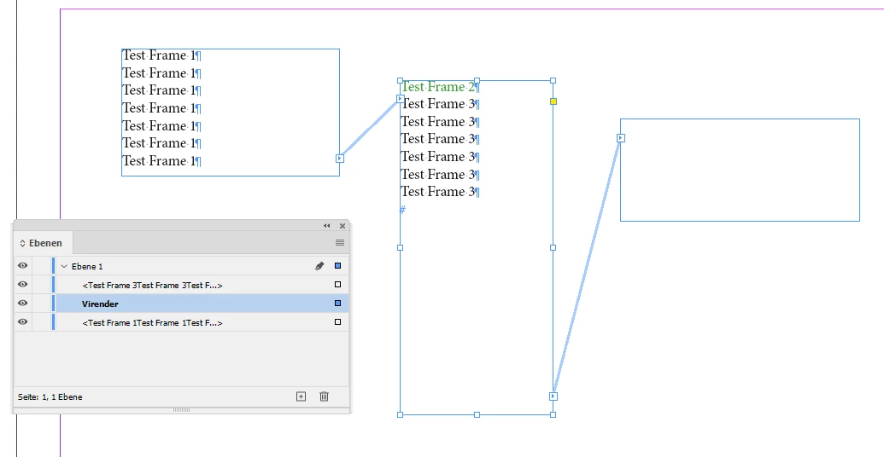
Task: Hide Ebene 1 with its eye icon
Action: coord(22,266)
